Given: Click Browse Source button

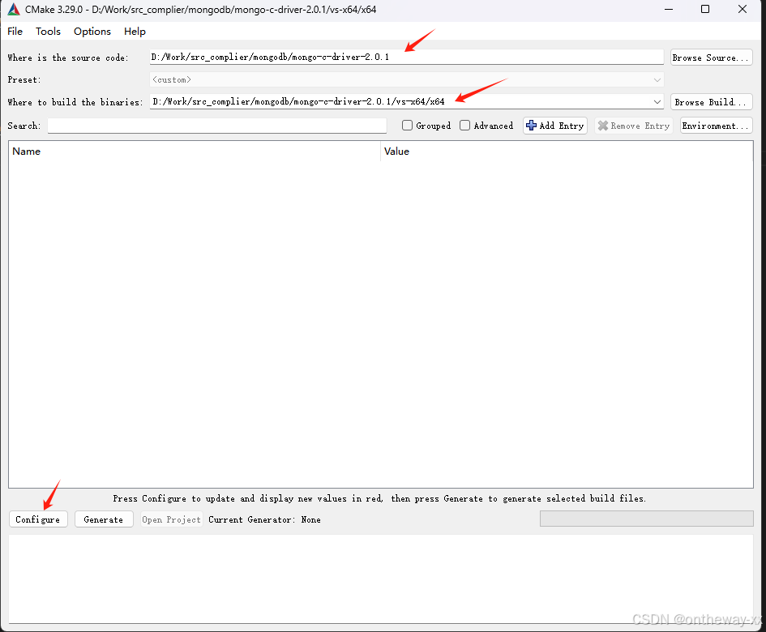Looking at the screenshot, I should coord(712,58).
